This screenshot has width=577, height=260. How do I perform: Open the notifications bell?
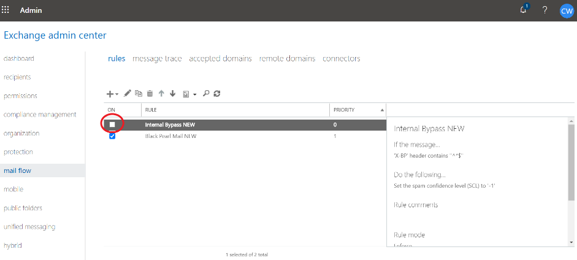524,10
